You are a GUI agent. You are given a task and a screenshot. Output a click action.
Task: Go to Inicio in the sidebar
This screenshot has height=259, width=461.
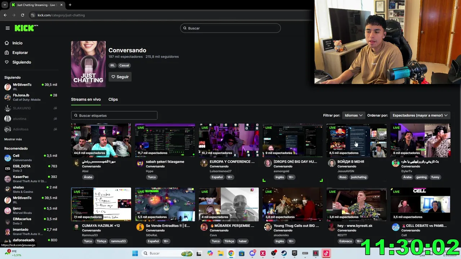[17, 43]
